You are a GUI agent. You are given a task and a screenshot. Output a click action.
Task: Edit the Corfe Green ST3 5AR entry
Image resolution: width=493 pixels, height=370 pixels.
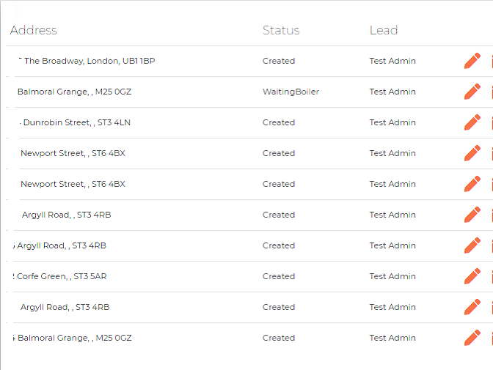pos(472,276)
